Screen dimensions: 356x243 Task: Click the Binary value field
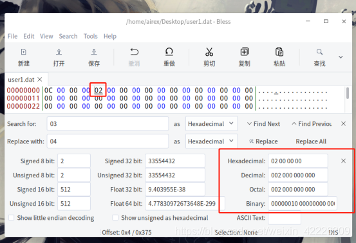click(303, 204)
